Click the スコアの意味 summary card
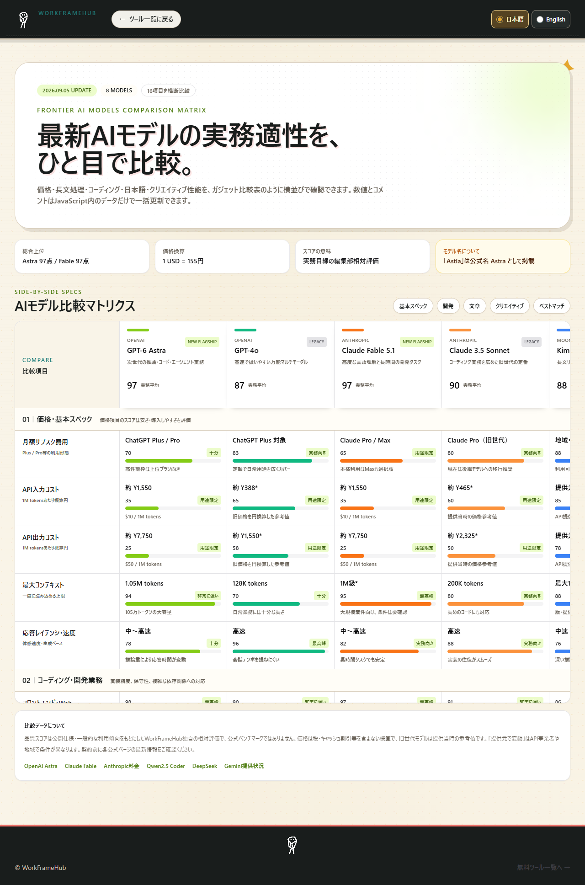The image size is (585, 885). coord(362,256)
